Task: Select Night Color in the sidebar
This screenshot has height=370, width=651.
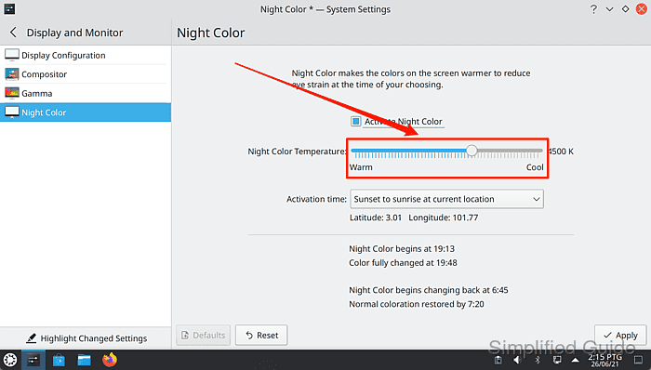Action: coord(86,112)
